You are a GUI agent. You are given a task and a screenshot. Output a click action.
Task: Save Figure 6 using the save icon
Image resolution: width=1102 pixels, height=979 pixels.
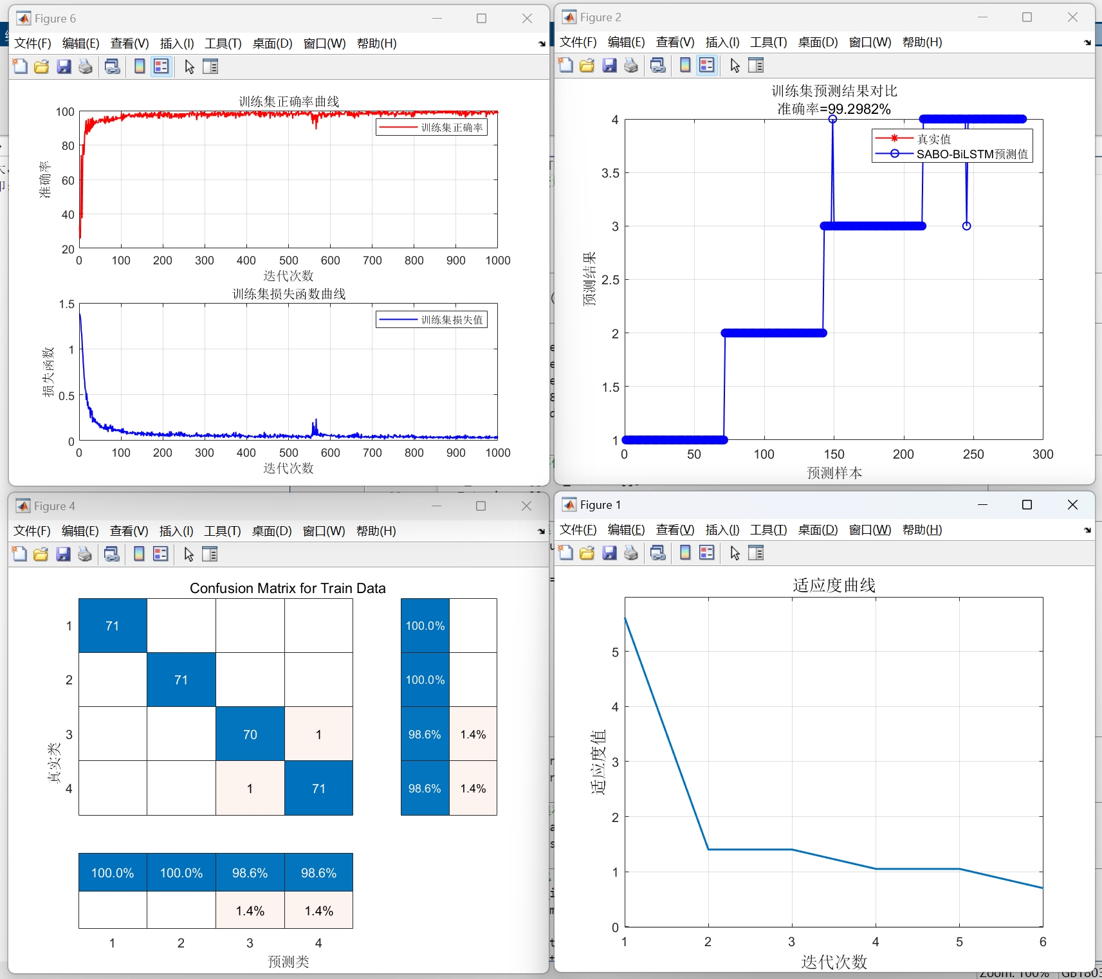[63, 66]
